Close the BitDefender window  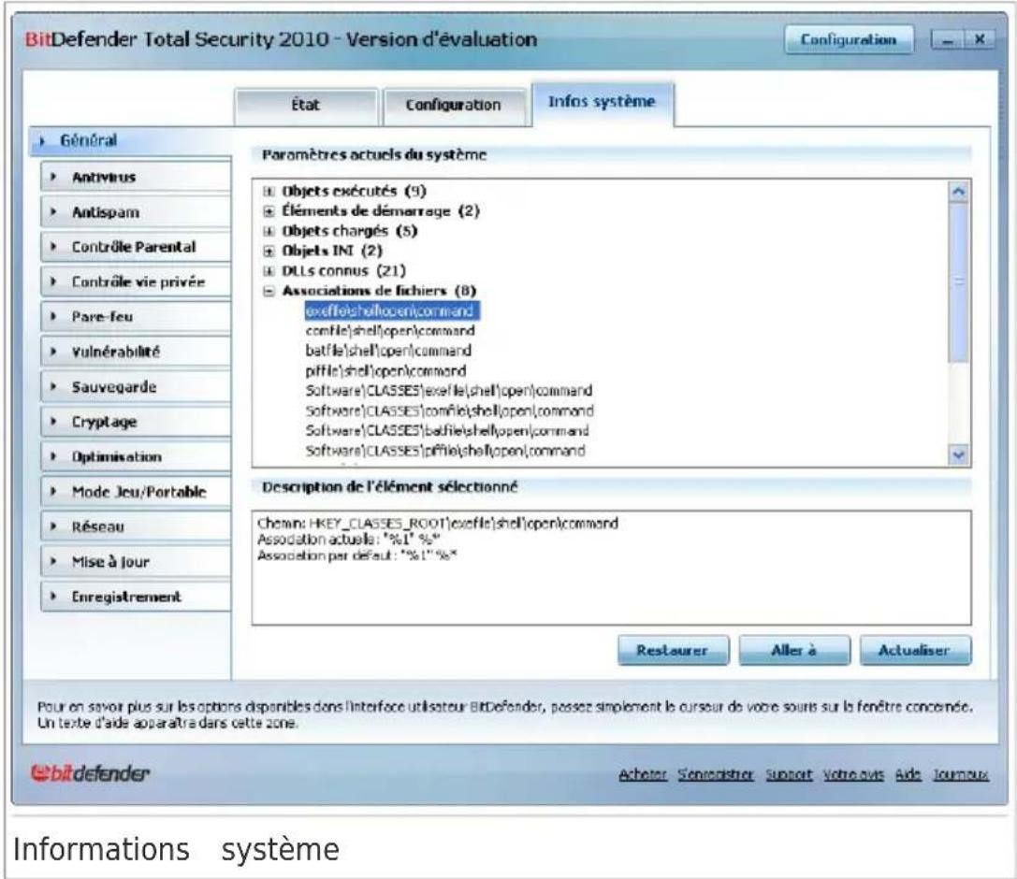[980, 40]
